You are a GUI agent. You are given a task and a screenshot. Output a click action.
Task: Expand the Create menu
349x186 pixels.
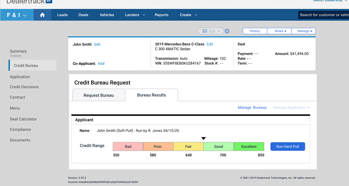tap(188, 15)
